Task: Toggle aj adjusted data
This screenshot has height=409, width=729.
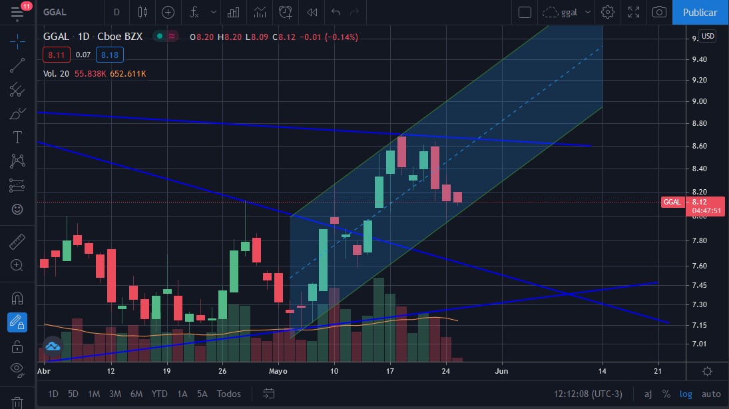Action: 648,394
